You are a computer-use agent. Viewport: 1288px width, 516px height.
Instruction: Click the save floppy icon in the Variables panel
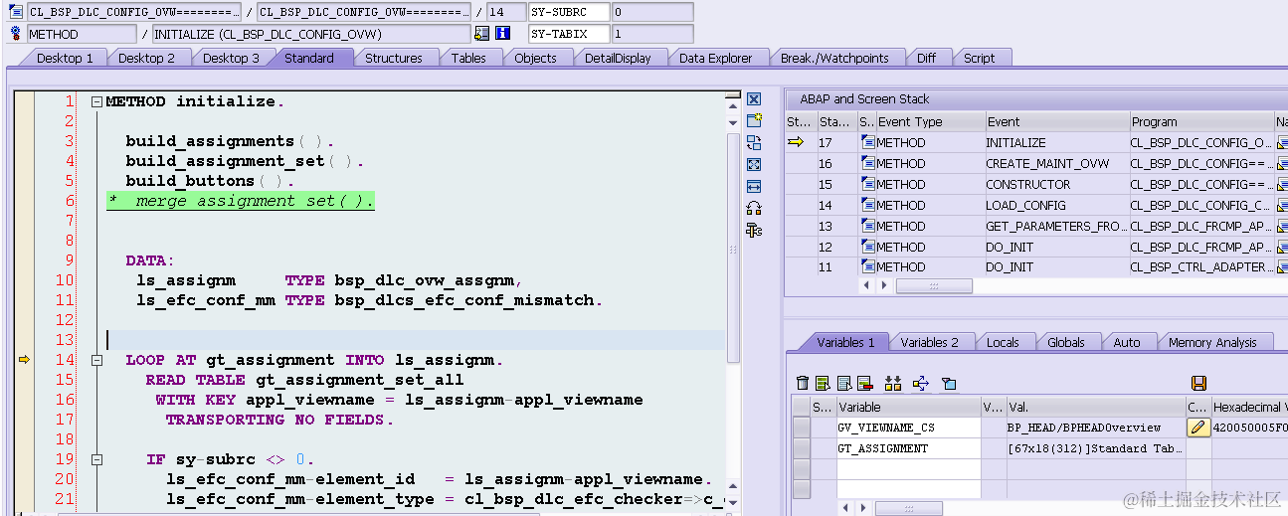(x=1198, y=383)
